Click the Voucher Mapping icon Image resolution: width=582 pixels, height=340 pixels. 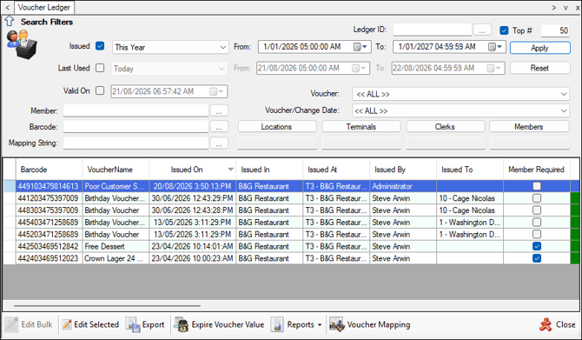pos(337,324)
